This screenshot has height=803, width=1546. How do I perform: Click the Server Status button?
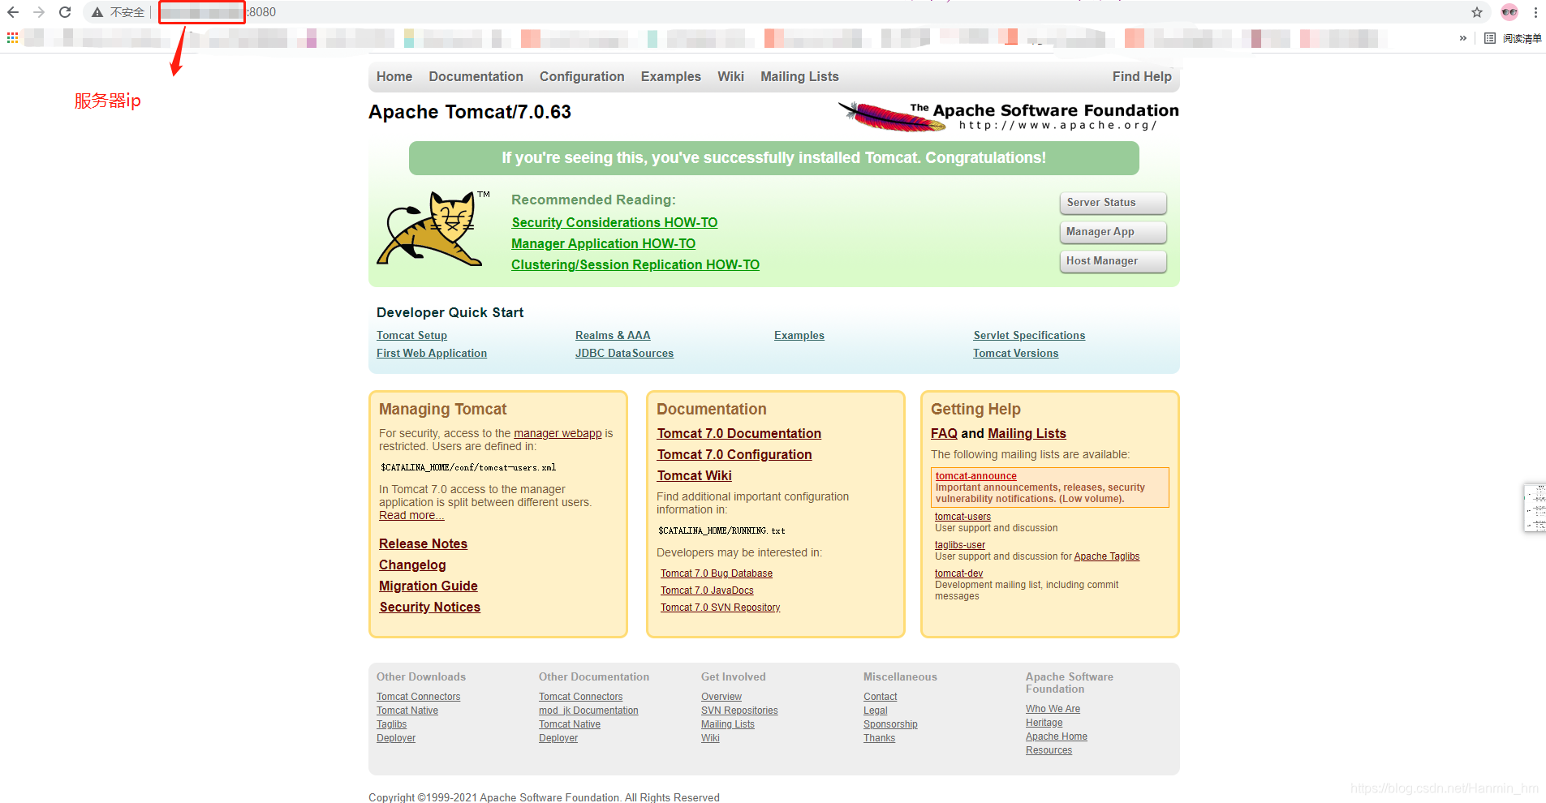[x=1113, y=203]
